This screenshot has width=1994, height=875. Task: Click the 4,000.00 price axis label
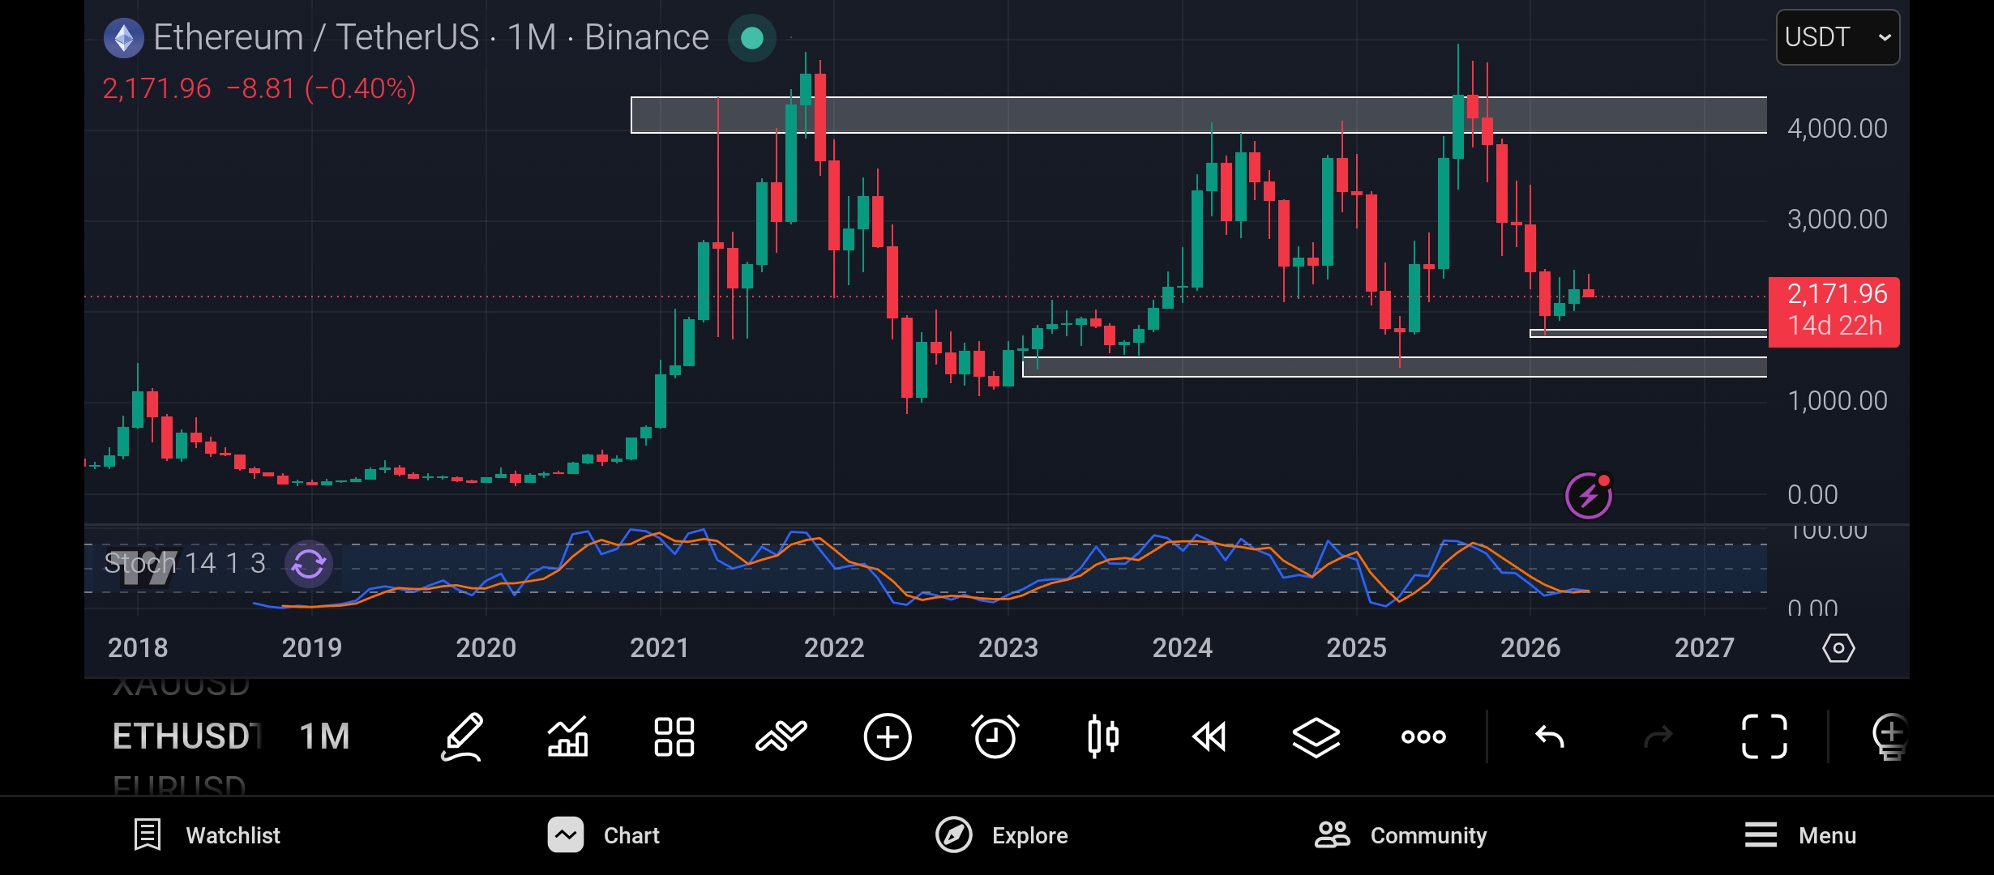(x=1838, y=128)
